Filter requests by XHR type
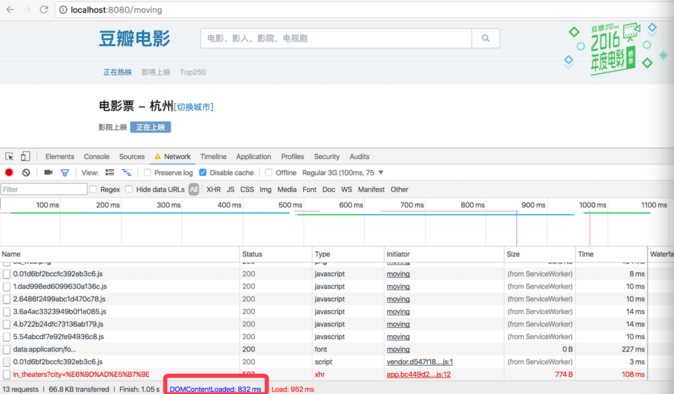Image resolution: width=674 pixels, height=394 pixels. [x=213, y=189]
